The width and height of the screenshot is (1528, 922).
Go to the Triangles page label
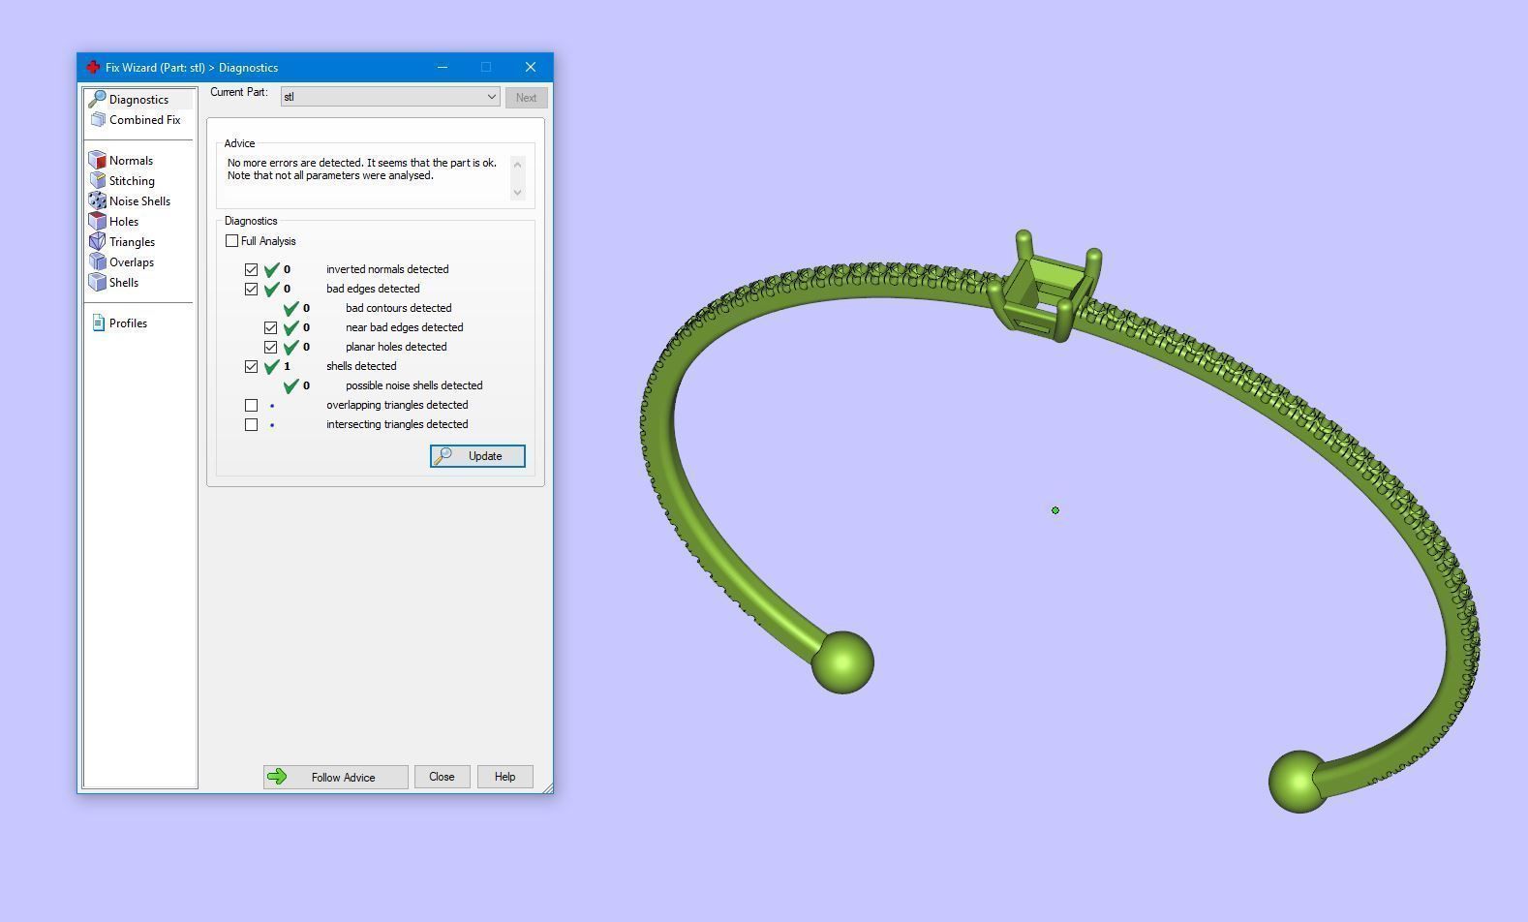pyautogui.click(x=132, y=242)
